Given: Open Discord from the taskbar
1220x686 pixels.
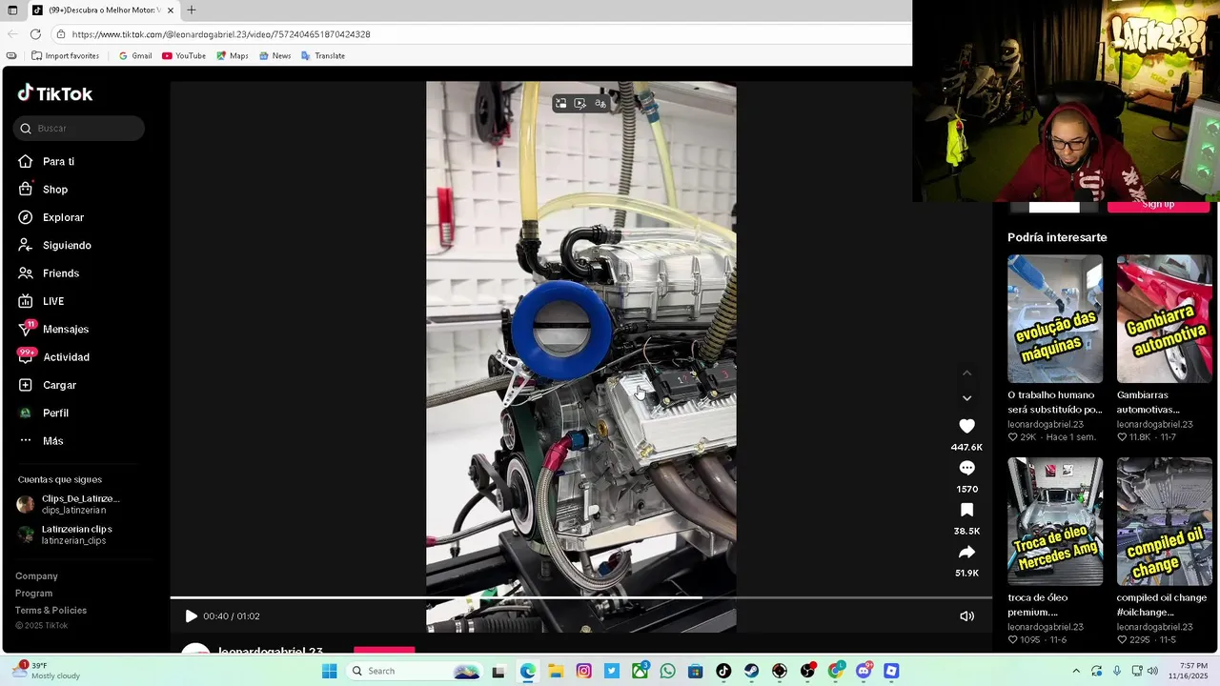Looking at the screenshot, I should [864, 671].
